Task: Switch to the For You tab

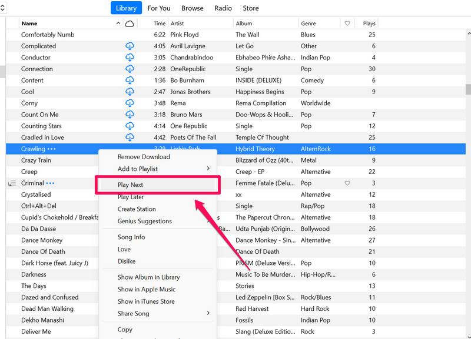Action: (159, 8)
